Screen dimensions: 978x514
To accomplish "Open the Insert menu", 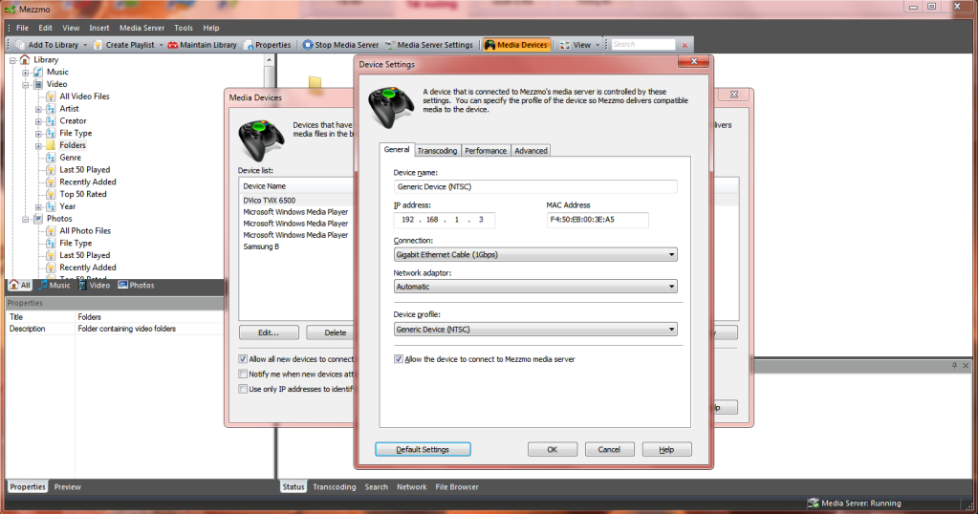I will click(x=99, y=28).
